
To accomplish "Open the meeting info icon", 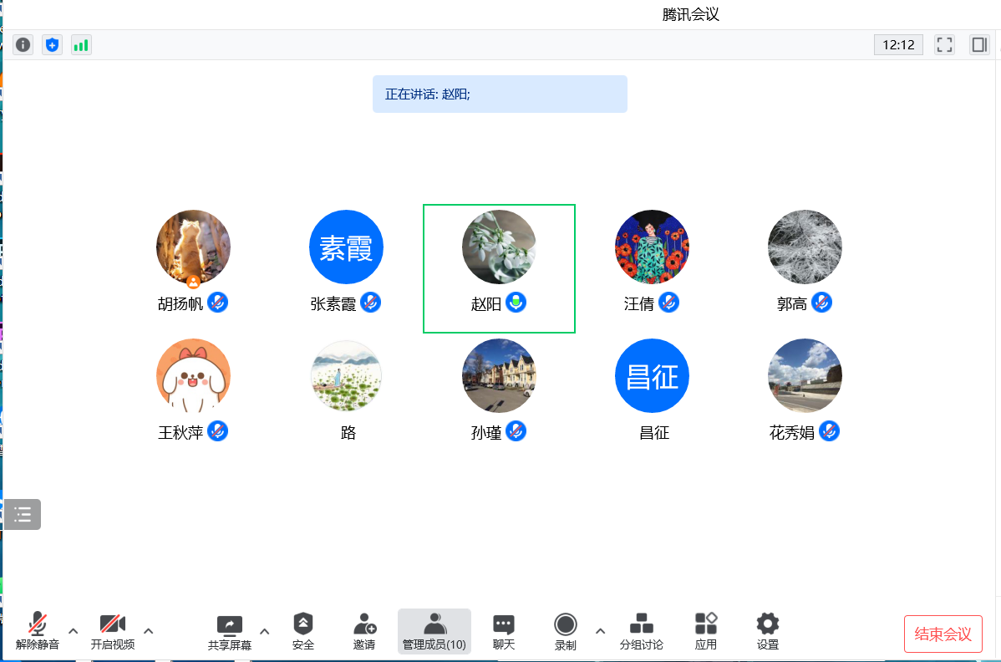I will [23, 44].
